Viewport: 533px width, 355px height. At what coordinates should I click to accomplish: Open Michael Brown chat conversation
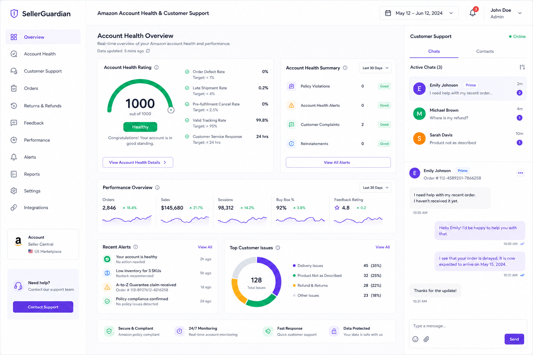468,114
